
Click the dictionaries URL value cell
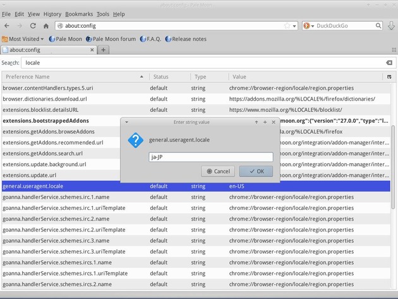[x=302, y=99]
